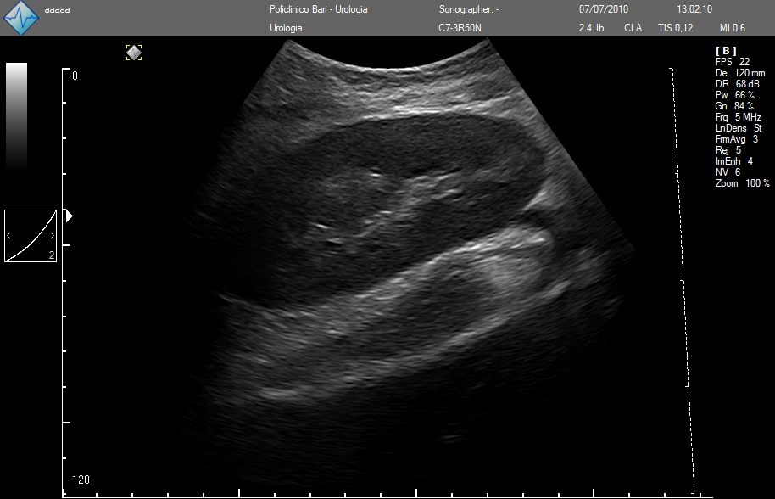Click the left arrow in gamma curve box

(x=9, y=235)
